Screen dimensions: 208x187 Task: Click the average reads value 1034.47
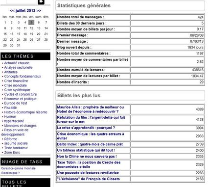point(197,76)
